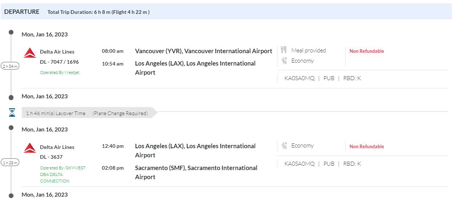The image size is (453, 201).
Task: Click the 2 h 54 m duration badge
Action: (x=10, y=66)
